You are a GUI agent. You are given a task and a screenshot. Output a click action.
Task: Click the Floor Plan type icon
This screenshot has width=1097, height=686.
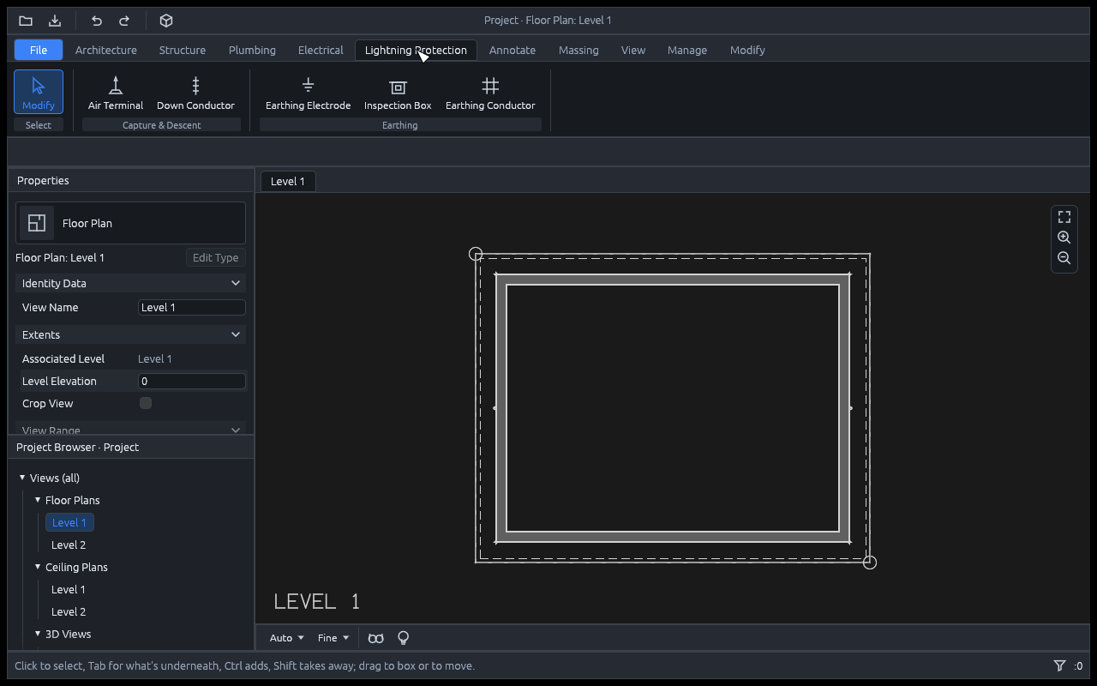pyautogui.click(x=37, y=223)
